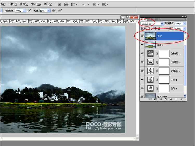
Task: Click the hue/saturation adjustment icon
Action: (151, 53)
